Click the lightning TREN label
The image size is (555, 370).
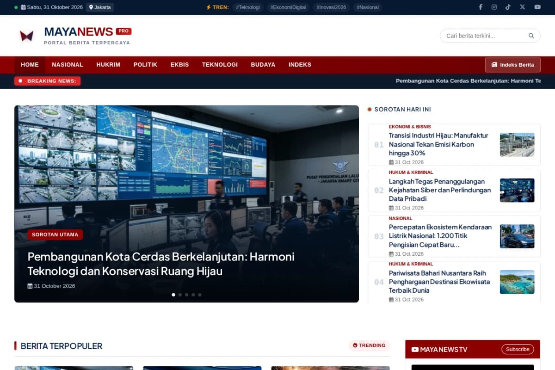(217, 7)
